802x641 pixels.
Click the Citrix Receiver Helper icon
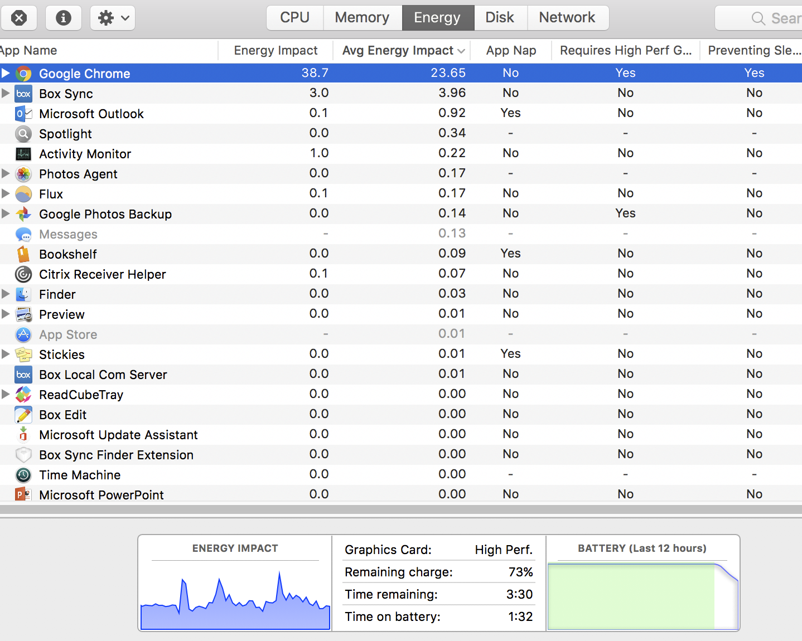[x=23, y=274]
